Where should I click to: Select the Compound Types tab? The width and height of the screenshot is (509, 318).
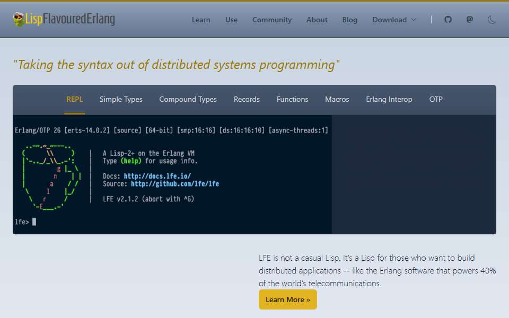click(x=188, y=99)
